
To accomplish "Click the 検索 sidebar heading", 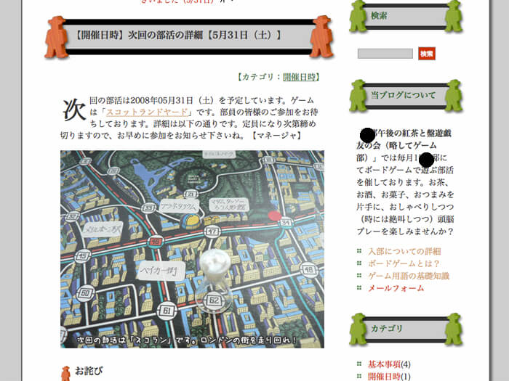I will [379, 15].
